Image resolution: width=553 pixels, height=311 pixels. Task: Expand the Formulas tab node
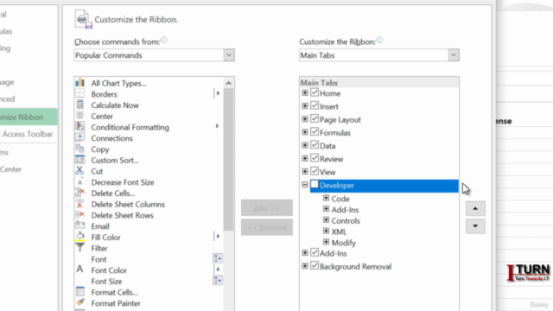point(305,132)
